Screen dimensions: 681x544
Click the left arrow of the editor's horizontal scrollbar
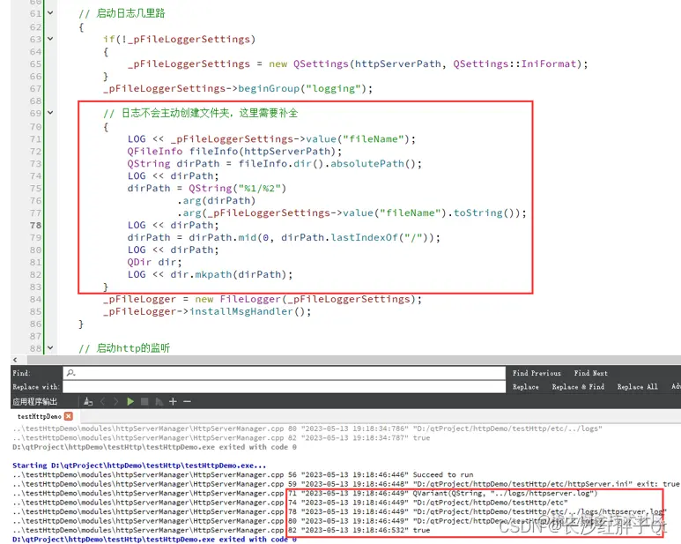click(x=15, y=360)
